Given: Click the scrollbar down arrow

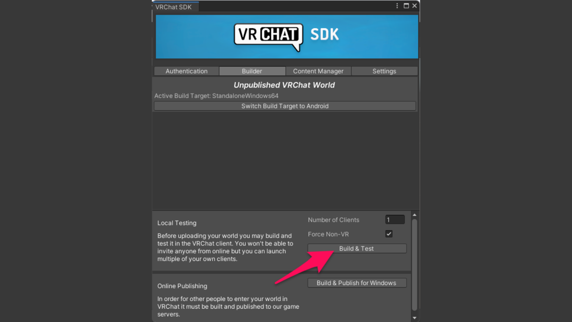Looking at the screenshot, I should (x=414, y=318).
